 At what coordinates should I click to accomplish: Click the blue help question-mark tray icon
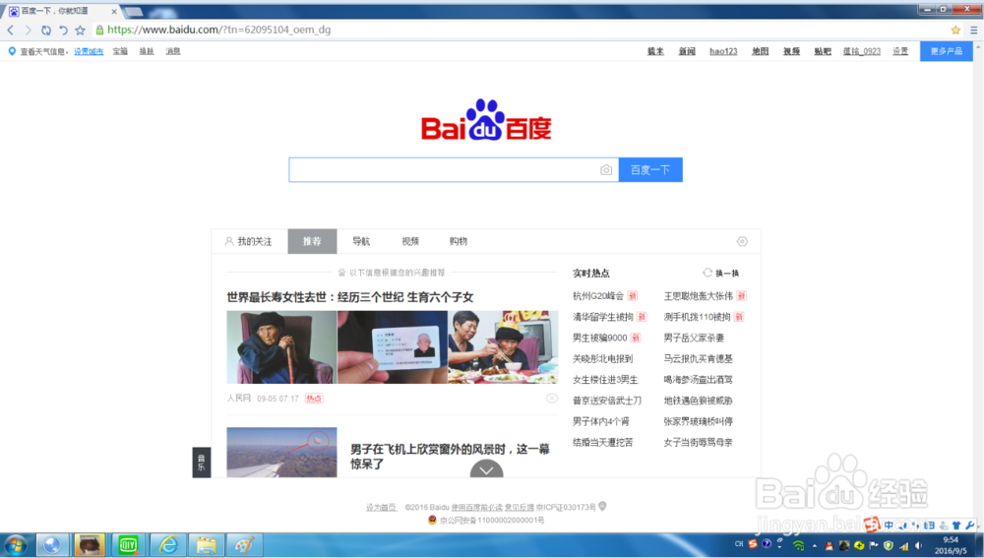click(767, 544)
